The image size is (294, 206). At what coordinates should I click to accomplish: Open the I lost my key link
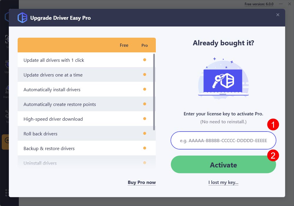(223, 182)
